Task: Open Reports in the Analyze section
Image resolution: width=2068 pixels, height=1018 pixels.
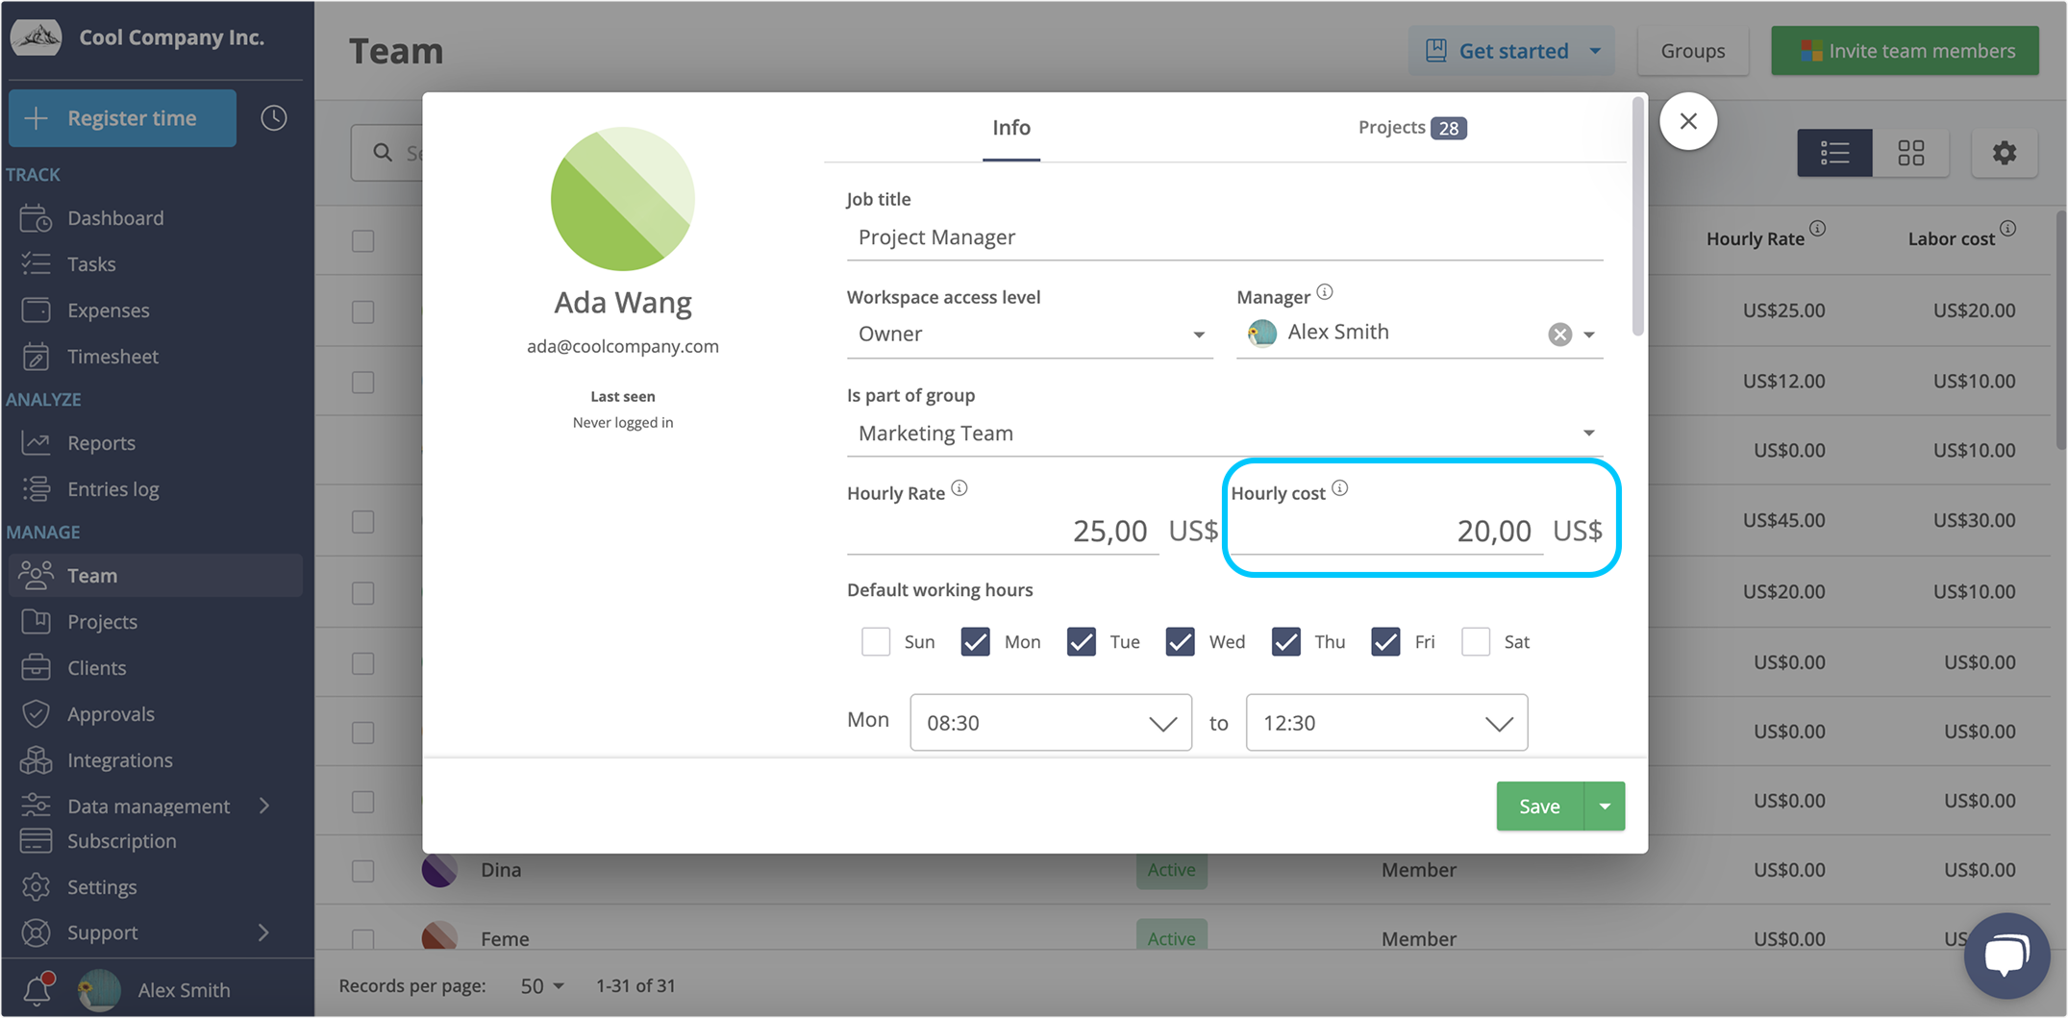Action: pos(101,442)
